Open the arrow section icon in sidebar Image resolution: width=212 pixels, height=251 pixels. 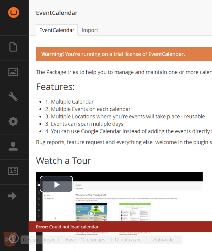pos(12,196)
